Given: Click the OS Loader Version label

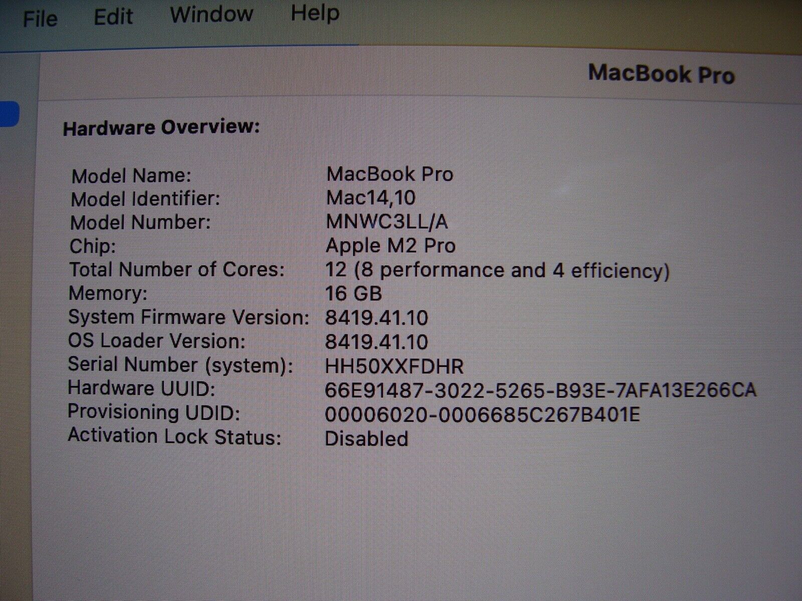Looking at the screenshot, I should [x=157, y=341].
